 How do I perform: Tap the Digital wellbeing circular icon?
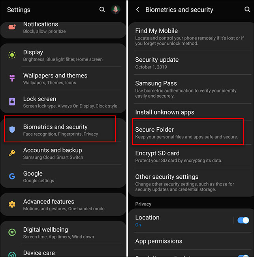[x=12, y=232]
